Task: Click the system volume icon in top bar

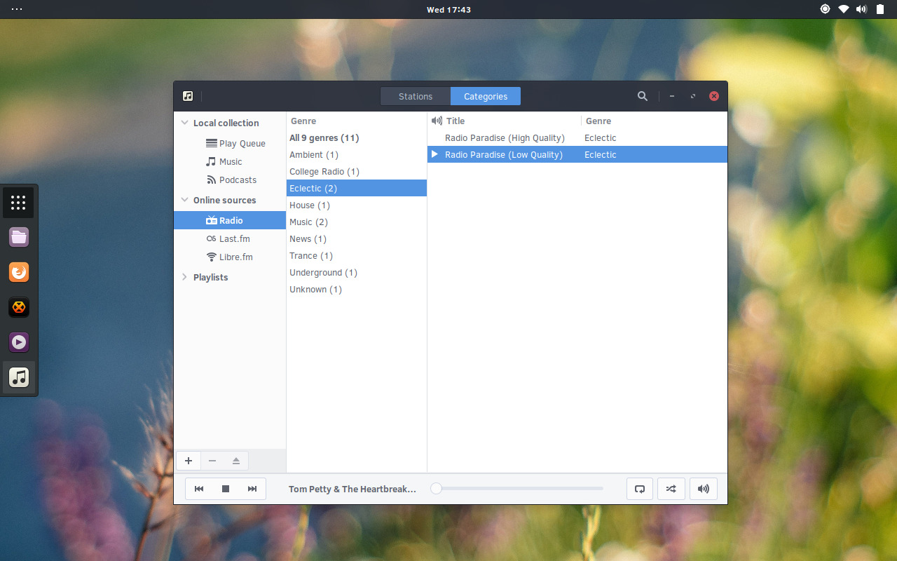Action: (862, 9)
